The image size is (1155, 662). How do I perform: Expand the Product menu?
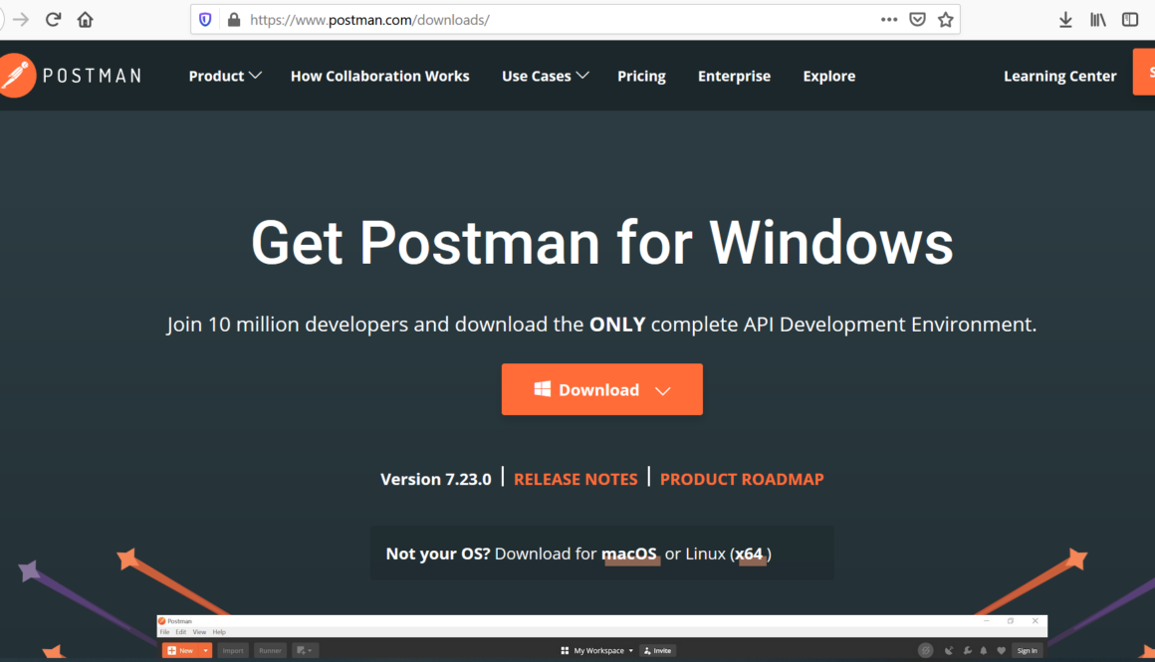pyautogui.click(x=225, y=76)
